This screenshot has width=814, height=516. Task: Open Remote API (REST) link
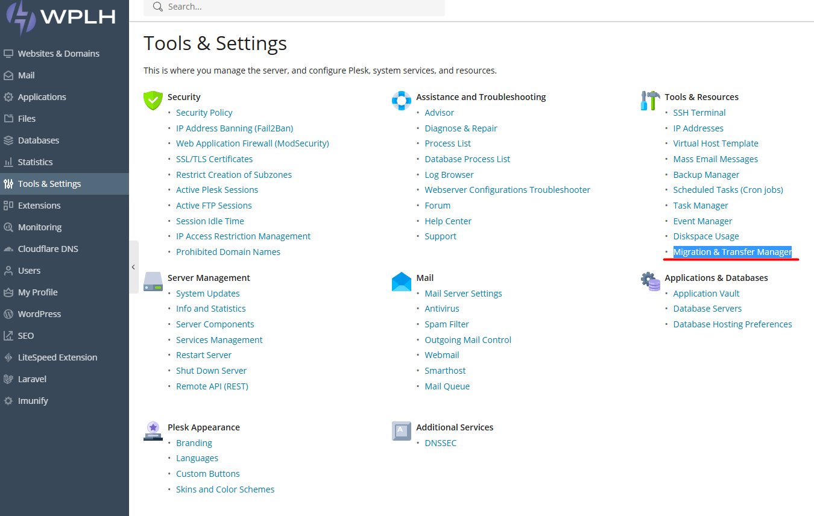tap(212, 386)
